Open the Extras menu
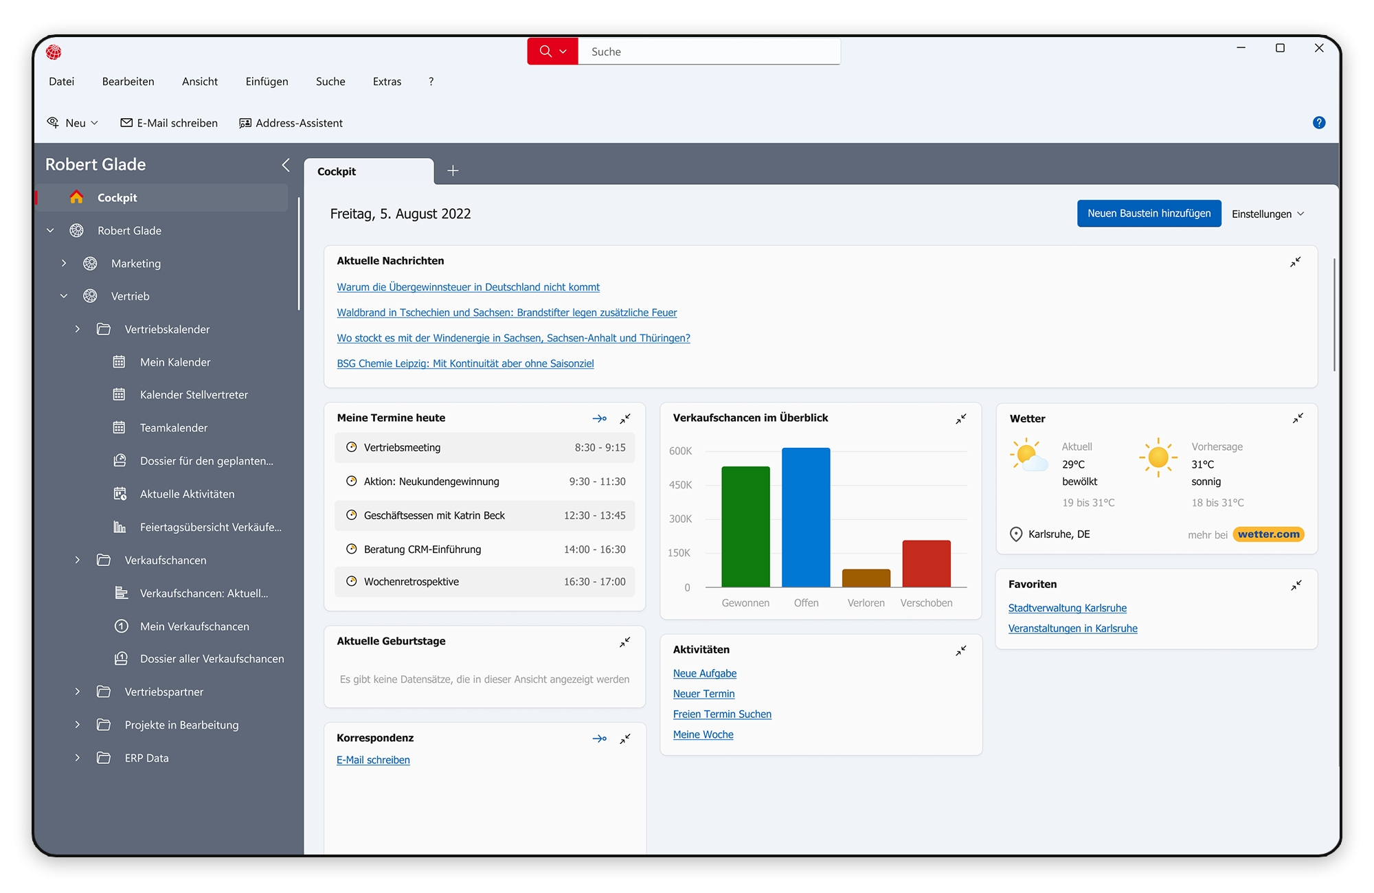The image size is (1374, 893). point(387,82)
